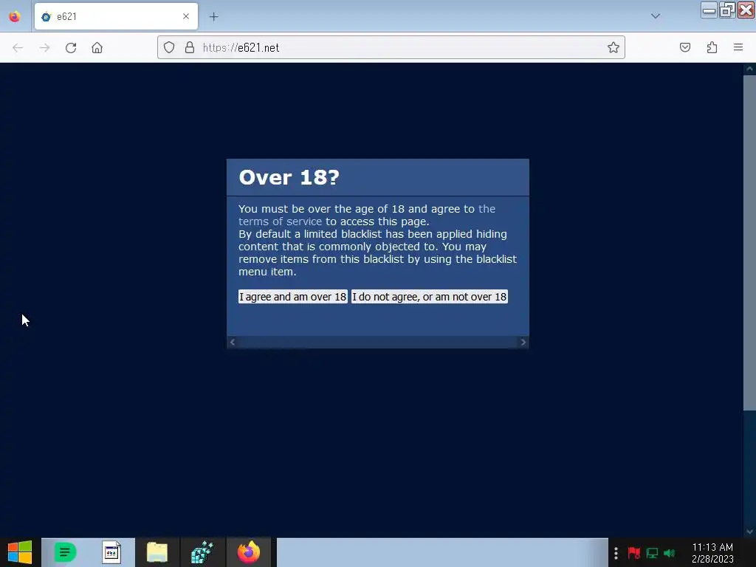The width and height of the screenshot is (756, 567).
Task: Minimize the Firefox window
Action: (x=709, y=10)
